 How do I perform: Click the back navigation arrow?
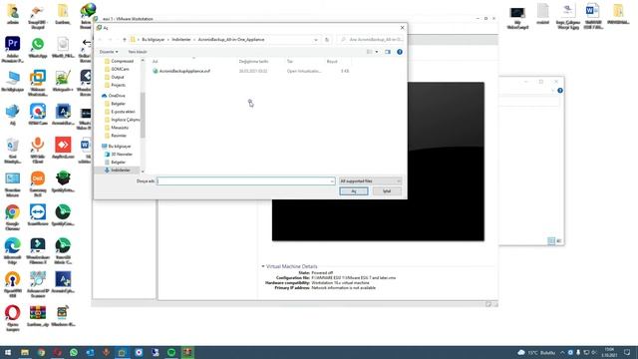[100, 40]
